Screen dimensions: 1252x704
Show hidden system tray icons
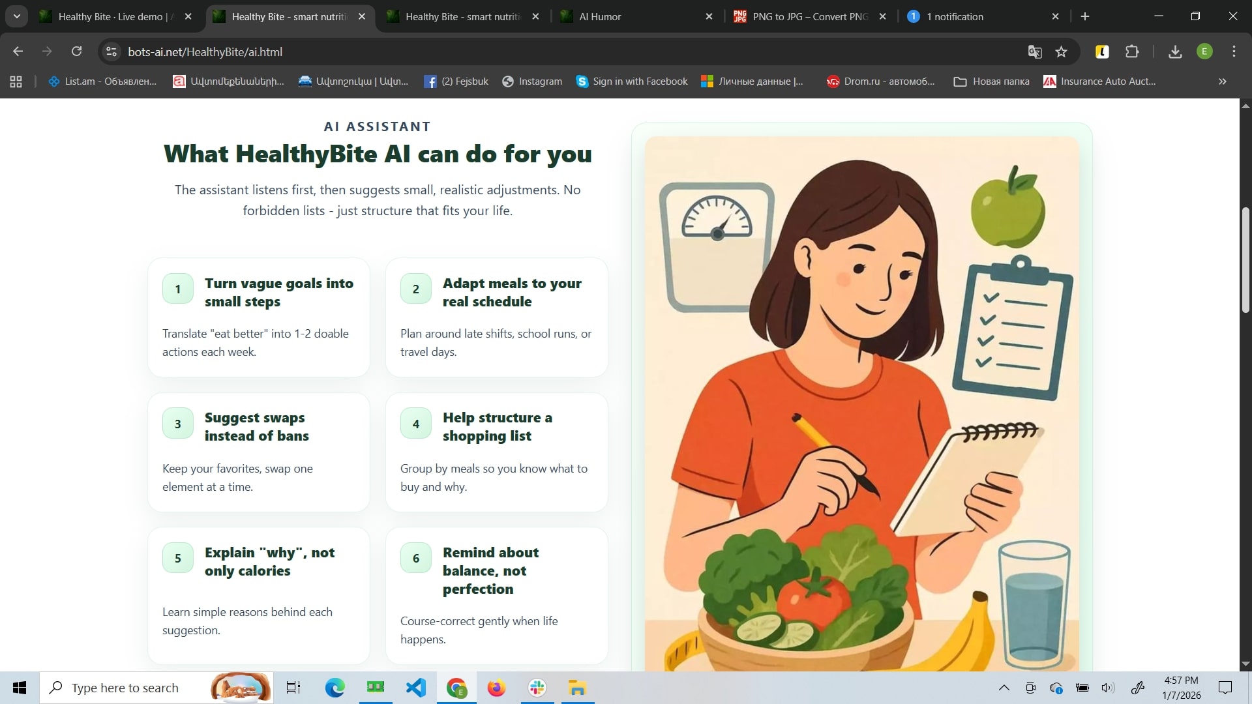pyautogui.click(x=1004, y=688)
